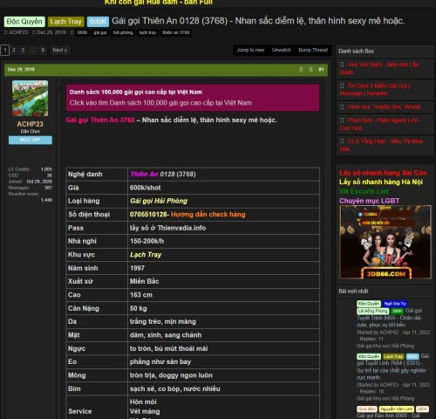436x419 pixels.
Task: Open the ACHP23 user avatar
Action: 30,99
